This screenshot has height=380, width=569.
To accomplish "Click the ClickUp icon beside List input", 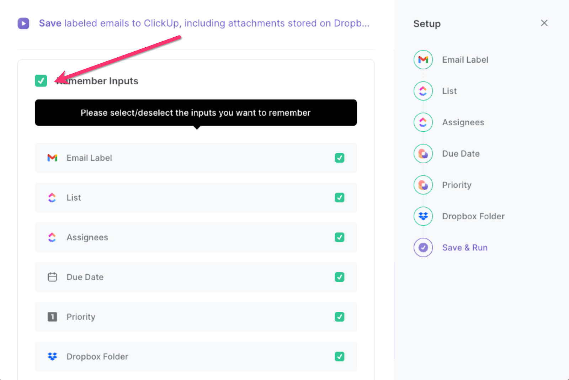I will click(52, 197).
